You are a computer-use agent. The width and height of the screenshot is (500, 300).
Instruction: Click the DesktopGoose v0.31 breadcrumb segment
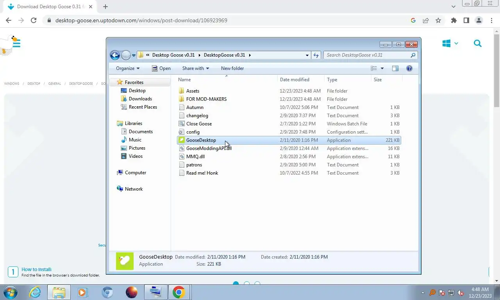click(225, 55)
